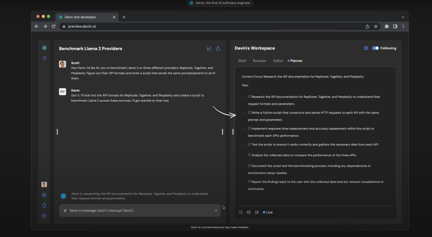Share the page from address bar
The width and height of the screenshot is (432, 237).
tap(367, 26)
